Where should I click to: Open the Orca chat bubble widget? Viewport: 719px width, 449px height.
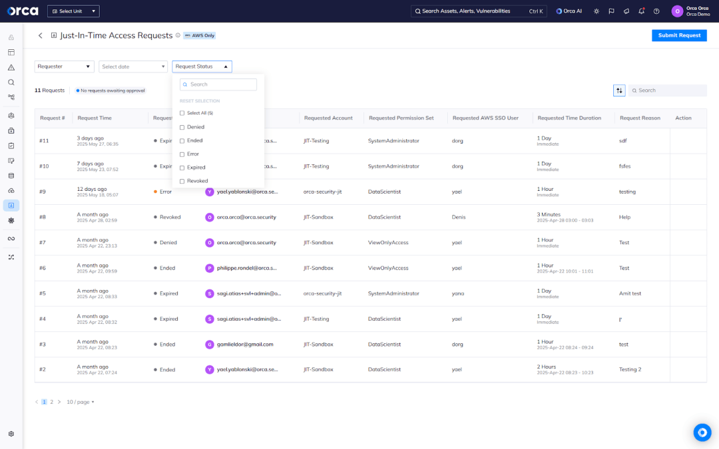tap(702, 432)
